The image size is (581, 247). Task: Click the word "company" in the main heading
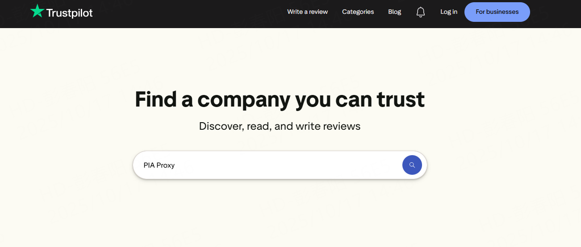243,99
